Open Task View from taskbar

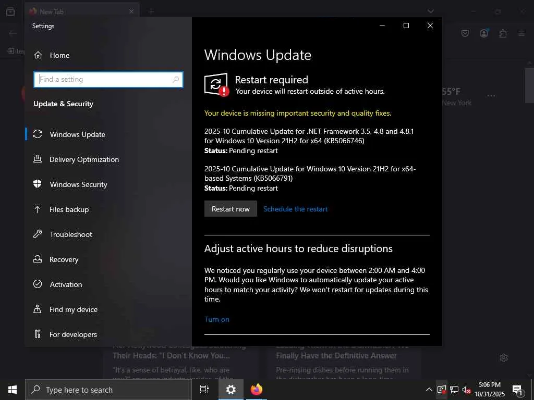coord(204,390)
